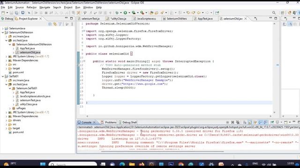
Task: Expand the SeleniumJava project
Action: [3, 28]
